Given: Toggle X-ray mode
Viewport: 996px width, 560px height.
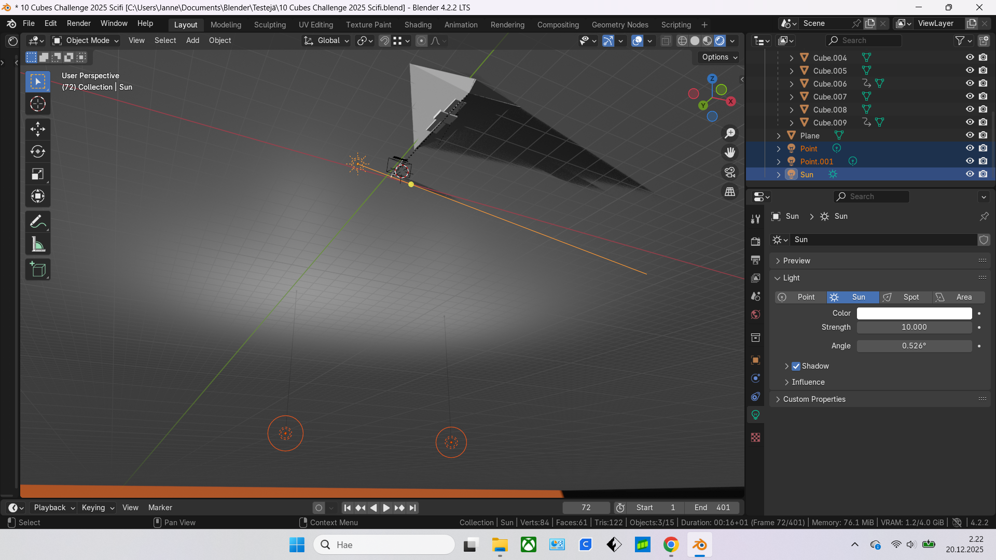Looking at the screenshot, I should tap(666, 40).
